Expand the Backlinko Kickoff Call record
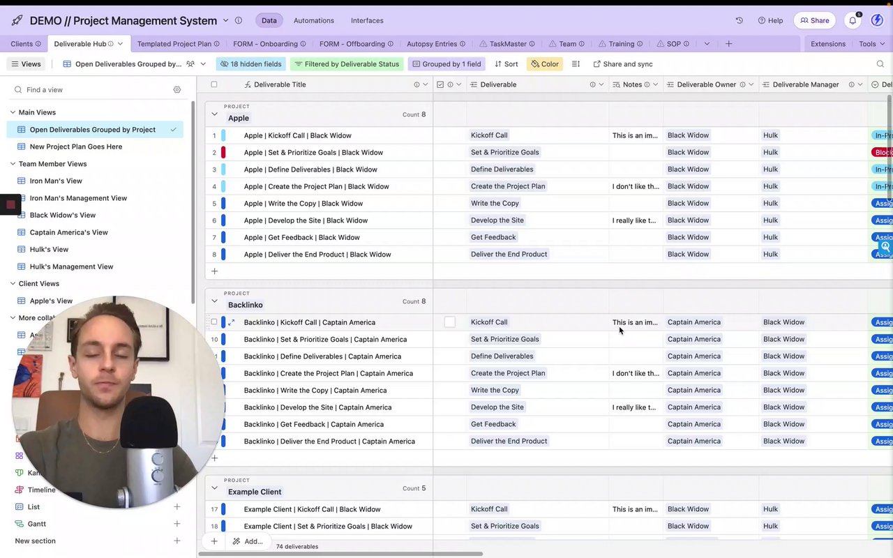 (x=231, y=322)
